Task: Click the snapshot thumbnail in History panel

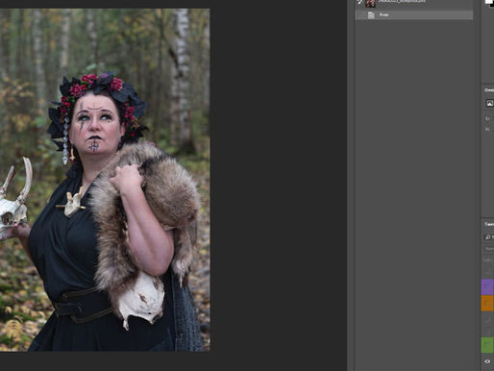Action: click(x=371, y=3)
